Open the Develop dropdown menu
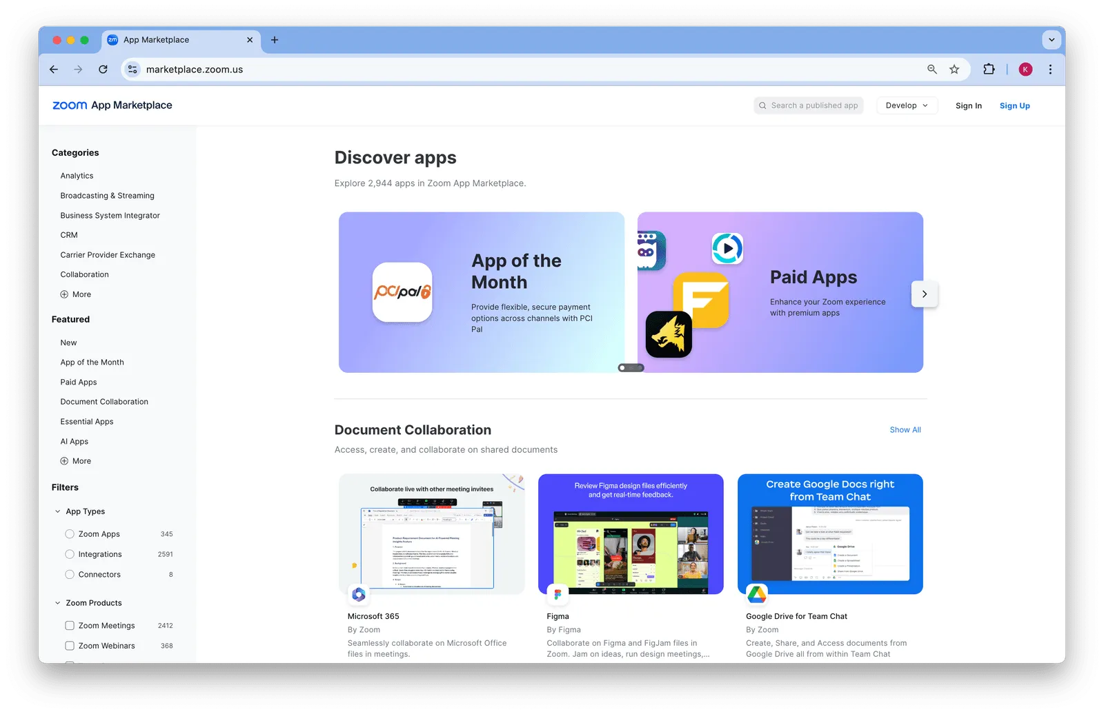 point(907,105)
